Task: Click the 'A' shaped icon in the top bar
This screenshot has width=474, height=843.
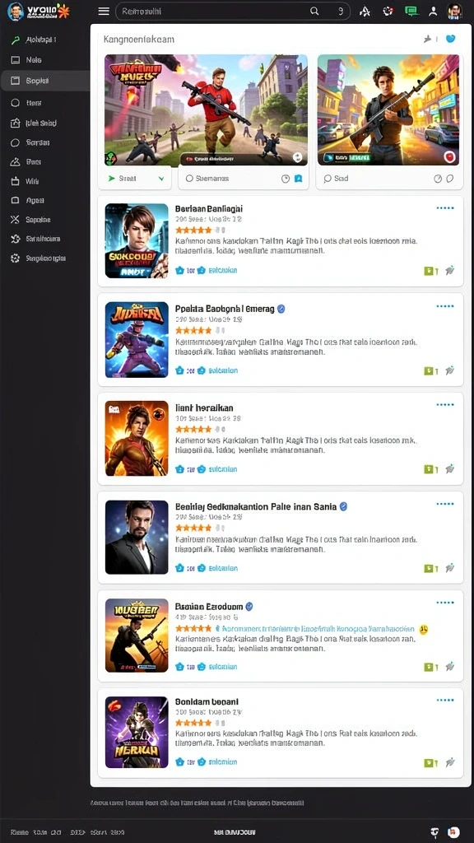Action: pos(365,12)
